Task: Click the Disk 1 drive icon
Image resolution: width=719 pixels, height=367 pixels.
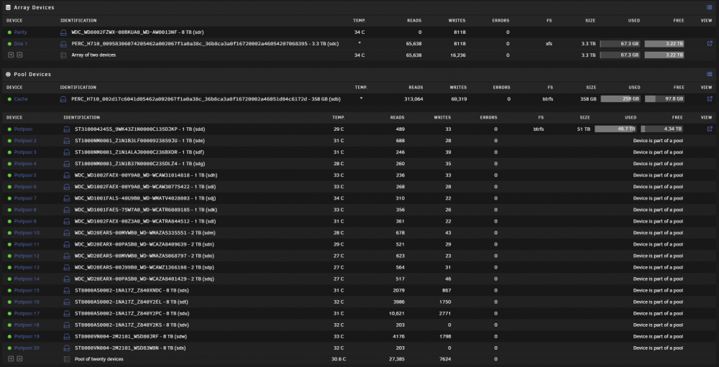Action: point(64,44)
